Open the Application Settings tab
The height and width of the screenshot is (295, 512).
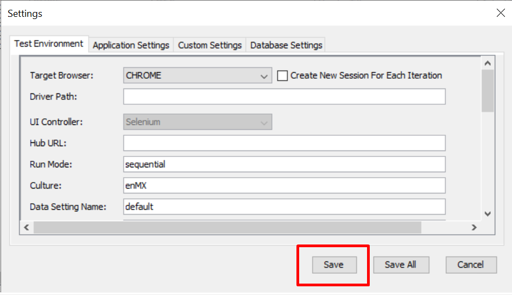pos(131,45)
